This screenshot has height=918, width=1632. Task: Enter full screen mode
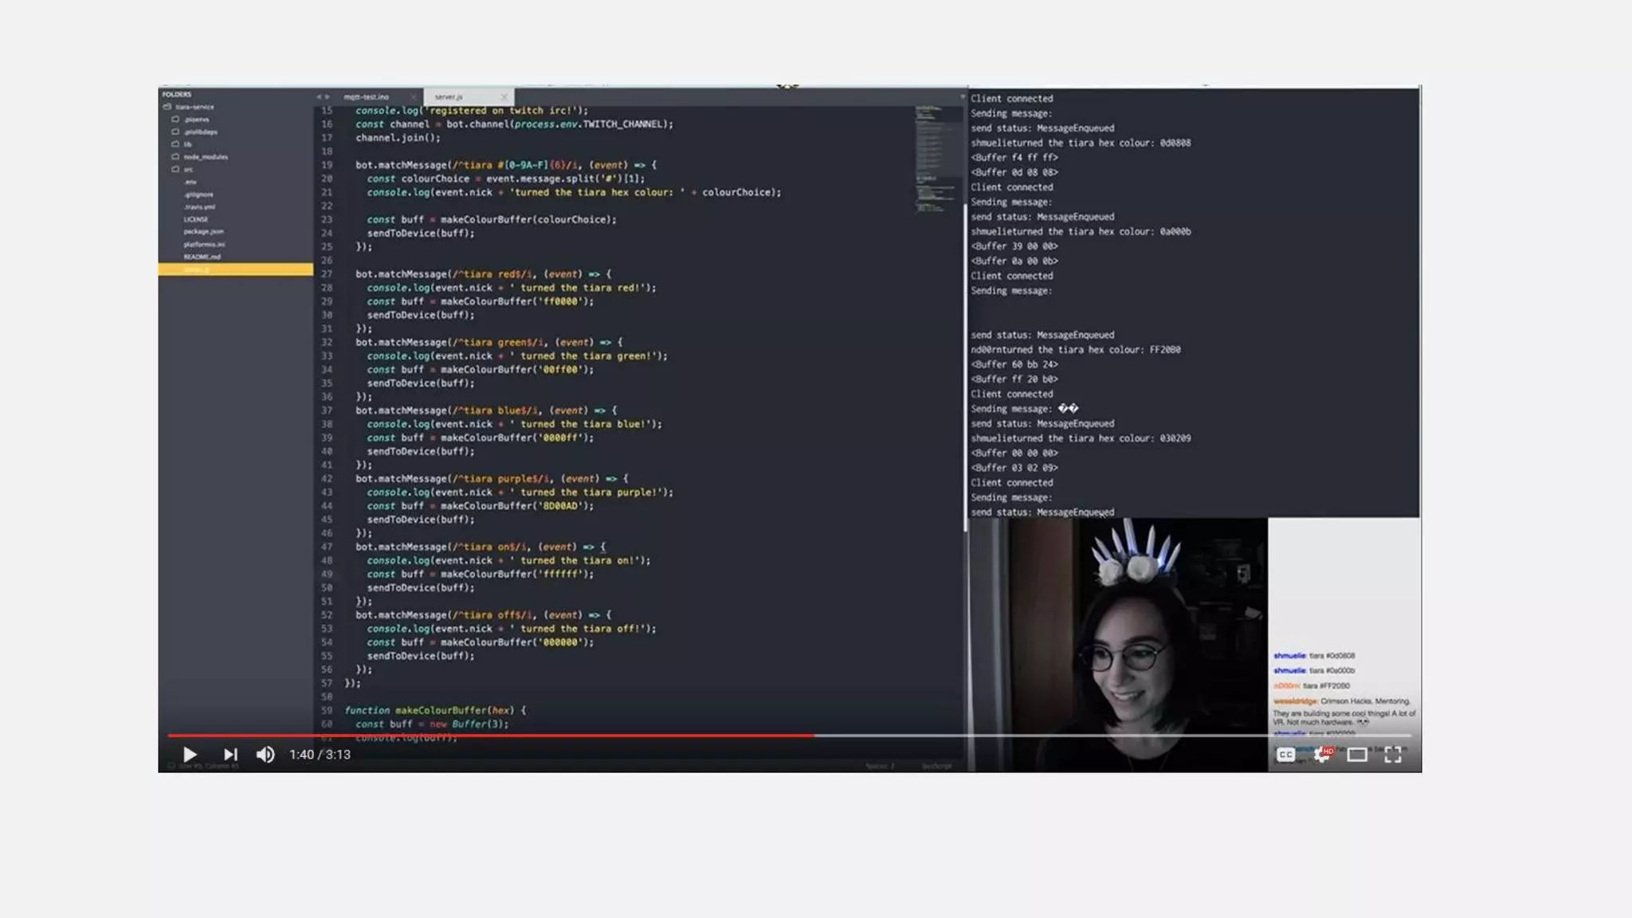click(x=1393, y=755)
